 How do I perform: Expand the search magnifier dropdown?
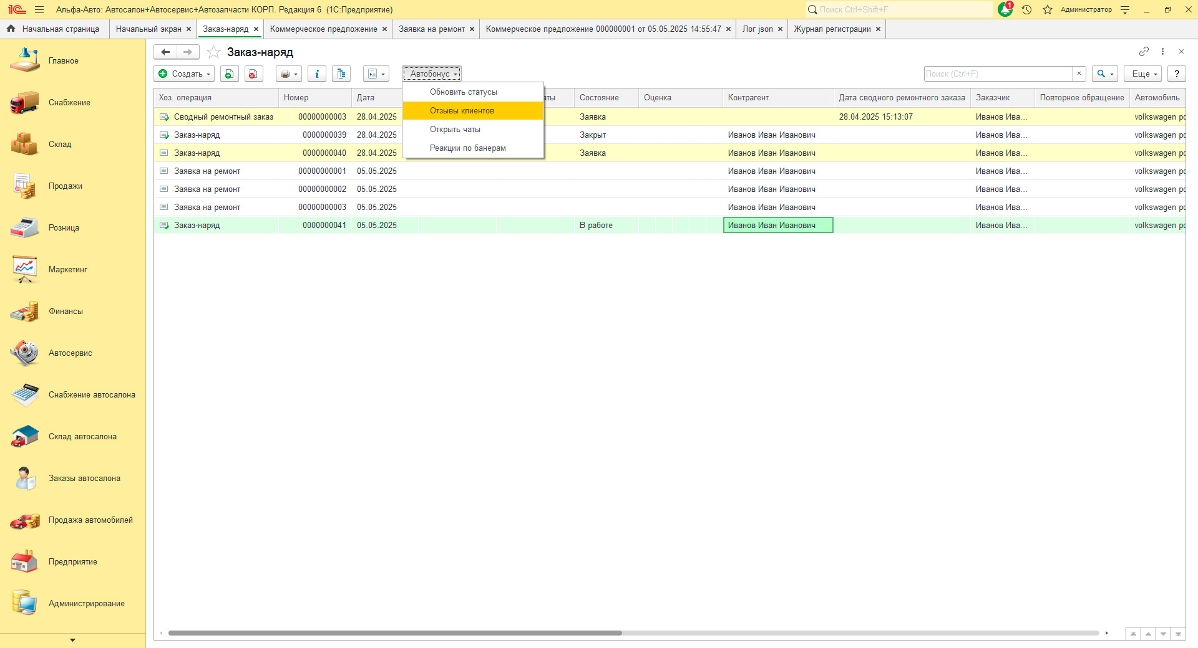click(1105, 74)
